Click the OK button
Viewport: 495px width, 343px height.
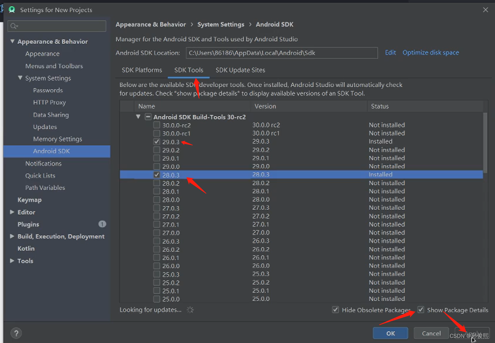[x=391, y=333]
